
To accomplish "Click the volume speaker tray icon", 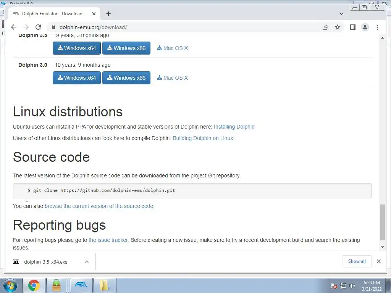I will click(x=352, y=286).
